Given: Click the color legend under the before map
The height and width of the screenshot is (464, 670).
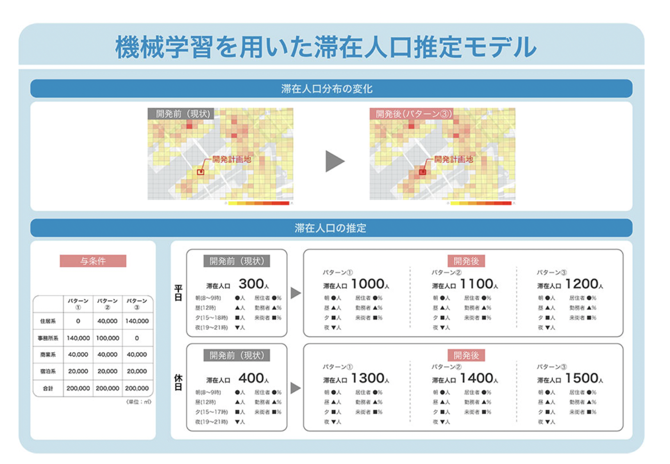Looking at the screenshot, I should click(258, 203).
